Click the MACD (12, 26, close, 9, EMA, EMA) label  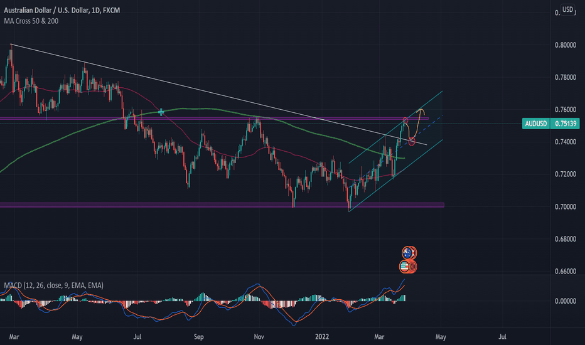pyautogui.click(x=54, y=285)
